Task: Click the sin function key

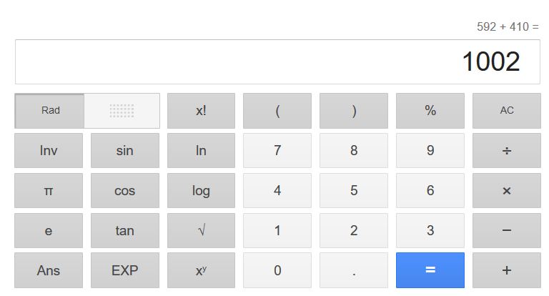Action: 125,151
